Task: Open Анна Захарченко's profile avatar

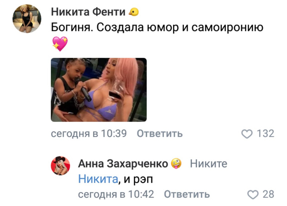Action: (60, 166)
